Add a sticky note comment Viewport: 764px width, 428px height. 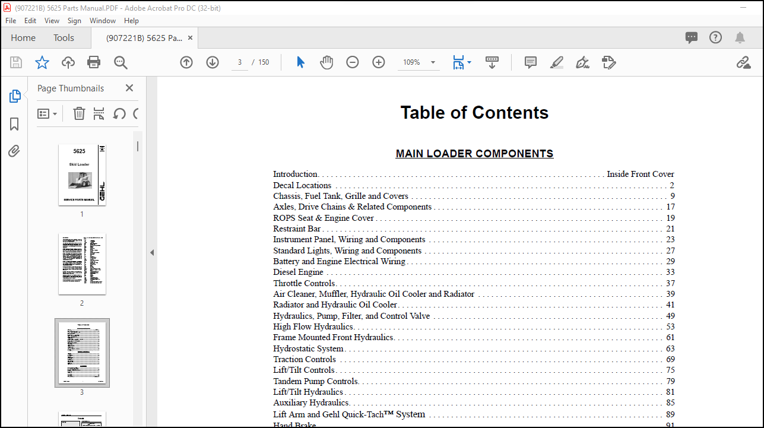[x=531, y=62]
